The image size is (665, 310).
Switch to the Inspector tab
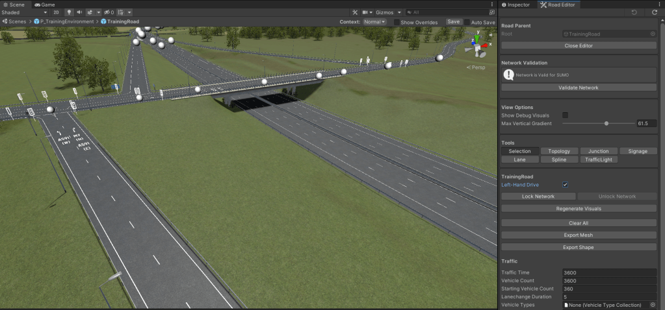pyautogui.click(x=515, y=5)
